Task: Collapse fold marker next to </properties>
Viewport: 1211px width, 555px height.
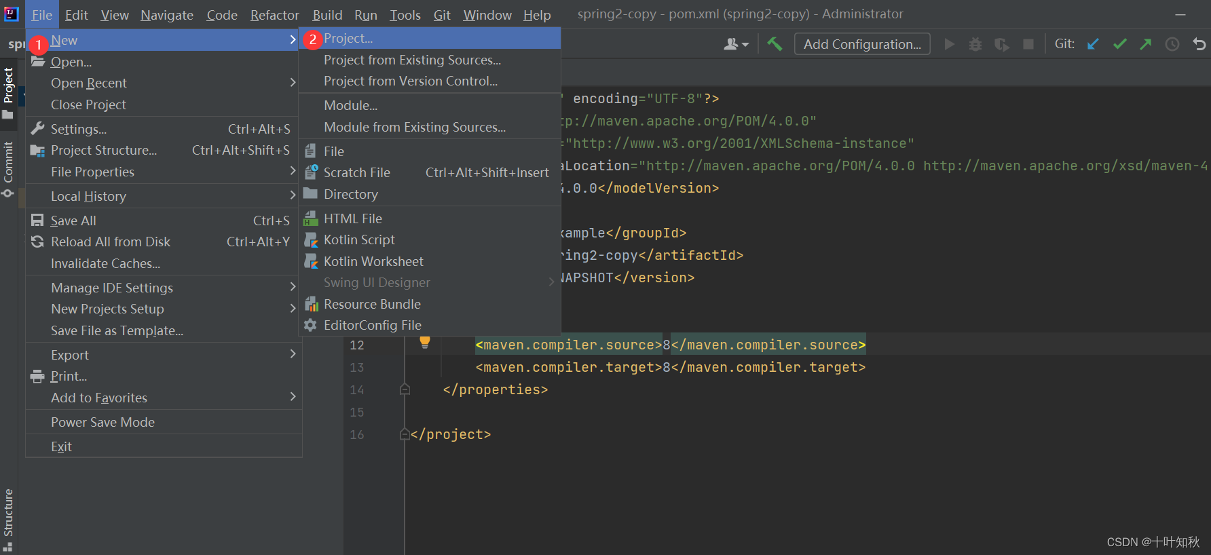Action: (x=405, y=389)
